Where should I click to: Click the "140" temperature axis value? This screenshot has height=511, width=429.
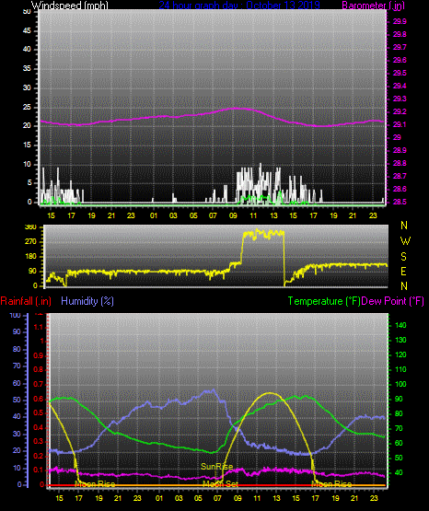(x=400, y=325)
